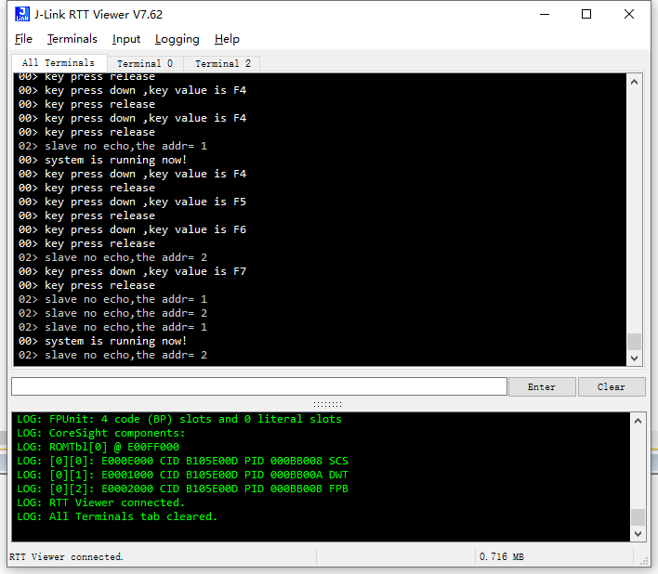This screenshot has width=658, height=574.
Task: Maximize the RTT Viewer window
Action: [x=586, y=14]
